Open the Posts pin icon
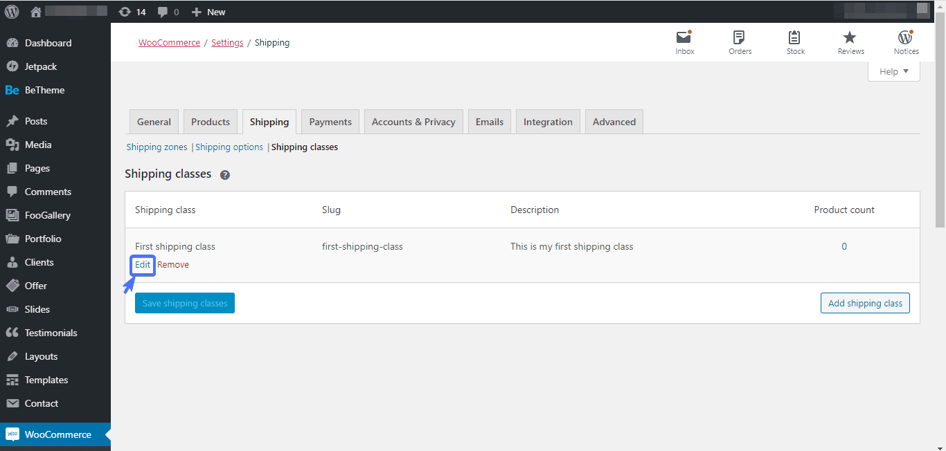 [12, 121]
